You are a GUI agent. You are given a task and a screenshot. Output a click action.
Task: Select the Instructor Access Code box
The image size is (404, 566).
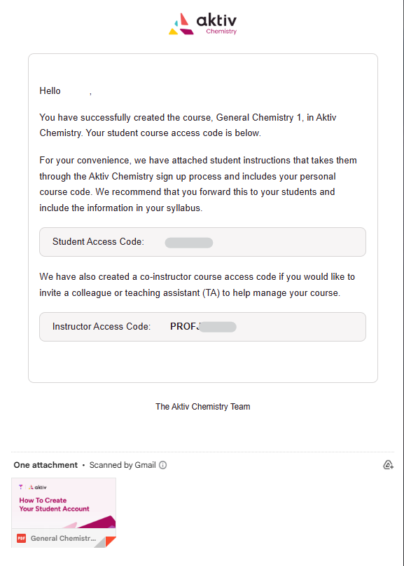[202, 327]
